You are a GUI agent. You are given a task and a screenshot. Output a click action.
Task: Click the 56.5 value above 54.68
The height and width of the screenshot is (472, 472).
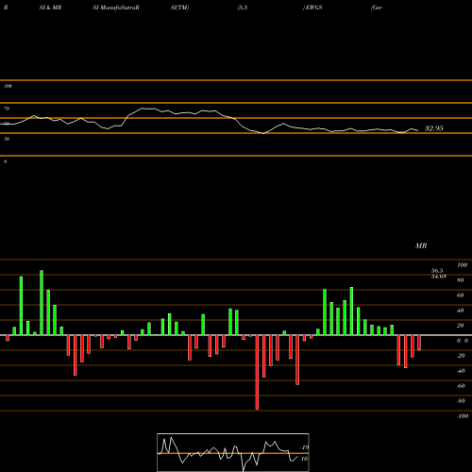point(437,271)
